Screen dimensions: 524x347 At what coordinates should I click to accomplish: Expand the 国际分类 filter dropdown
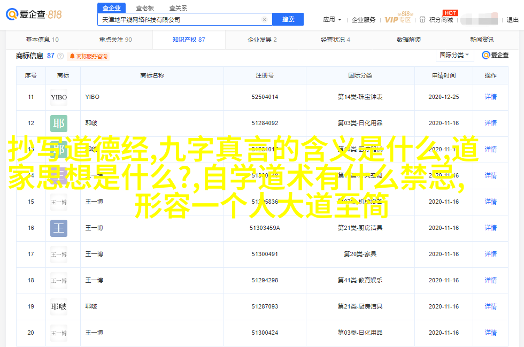(454, 55)
